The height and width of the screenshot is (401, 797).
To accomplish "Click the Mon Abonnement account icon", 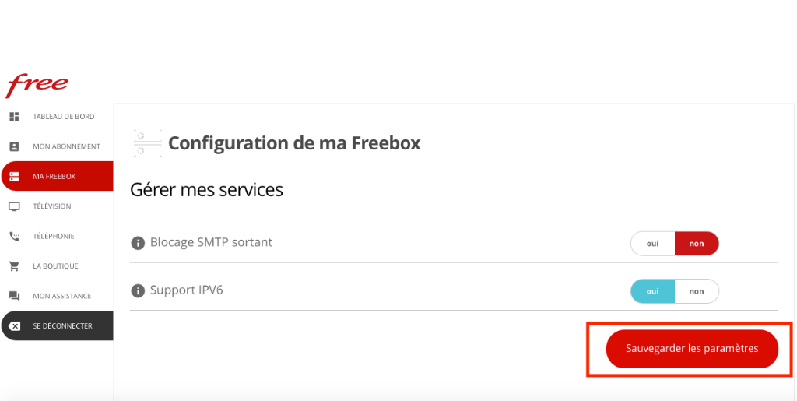I will coord(14,146).
